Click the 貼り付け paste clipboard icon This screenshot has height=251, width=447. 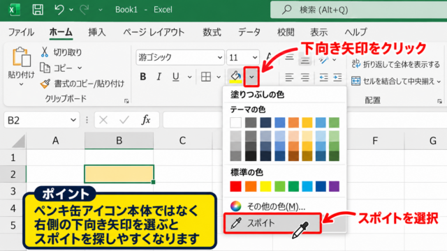pos(22,56)
